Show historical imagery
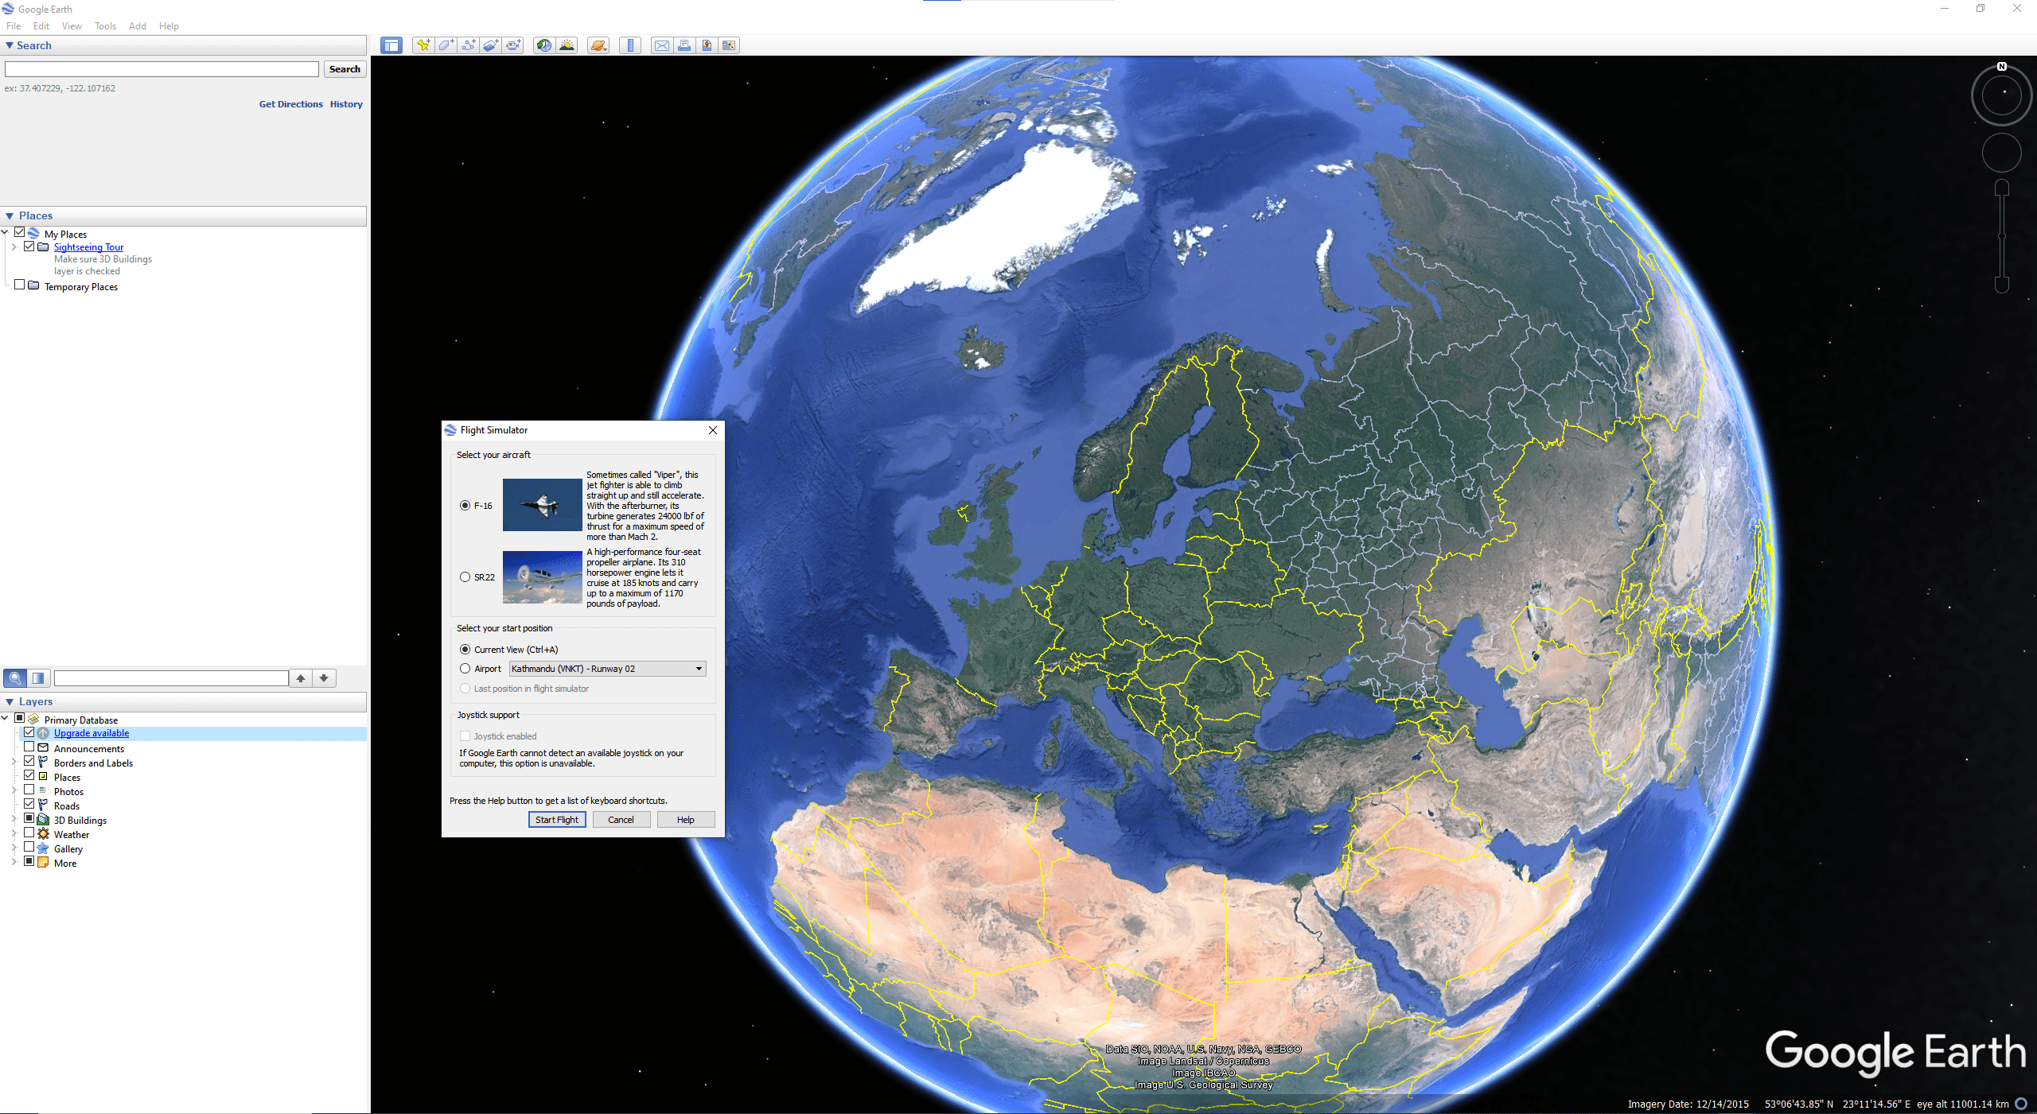 point(543,45)
